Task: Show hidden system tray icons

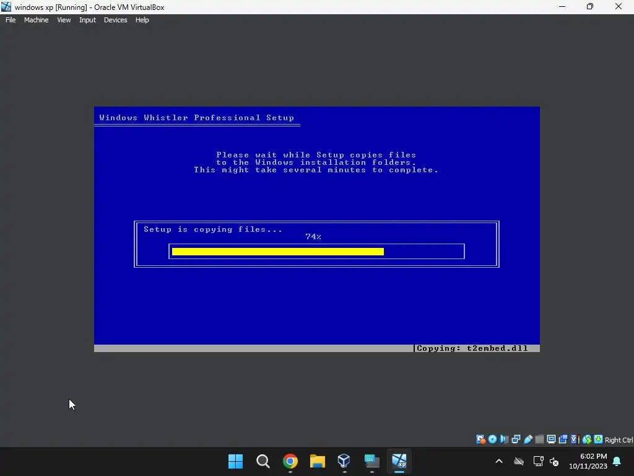Action: [499, 461]
